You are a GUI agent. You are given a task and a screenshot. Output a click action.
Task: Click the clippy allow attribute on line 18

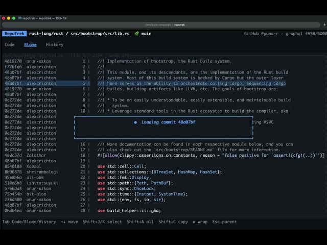[211, 155]
